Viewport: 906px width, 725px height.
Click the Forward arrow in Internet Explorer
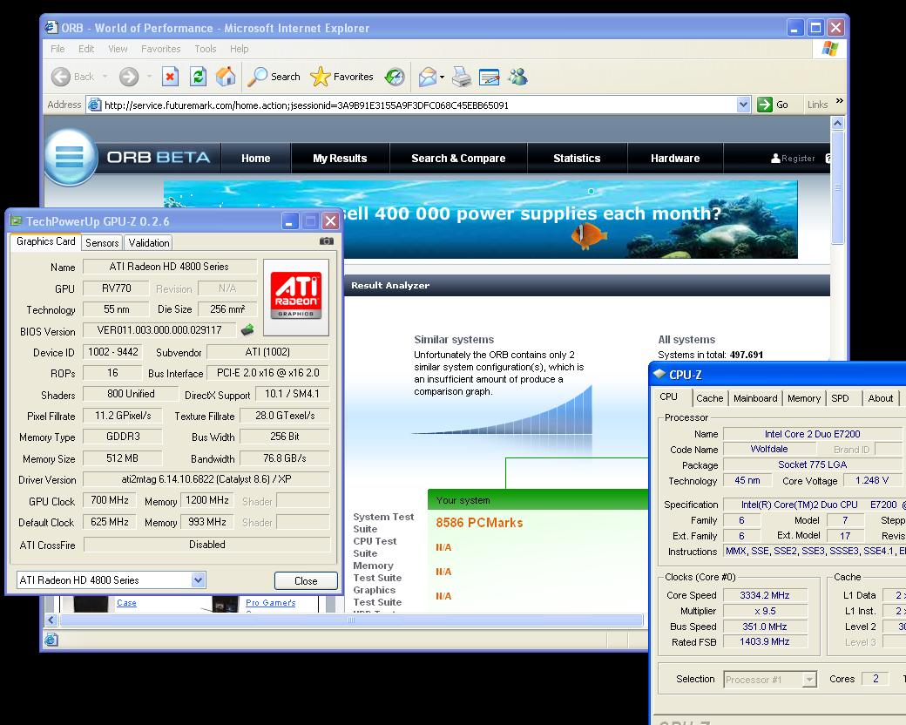[129, 77]
